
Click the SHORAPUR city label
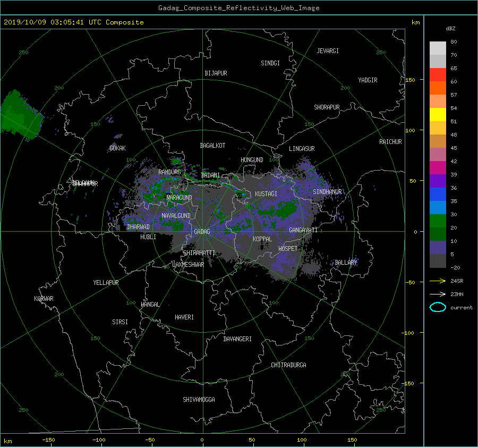coord(327,107)
